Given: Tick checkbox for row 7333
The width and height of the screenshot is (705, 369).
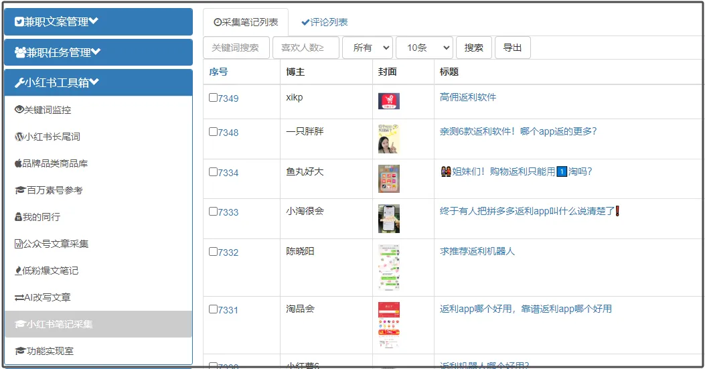Looking at the screenshot, I should [x=213, y=211].
